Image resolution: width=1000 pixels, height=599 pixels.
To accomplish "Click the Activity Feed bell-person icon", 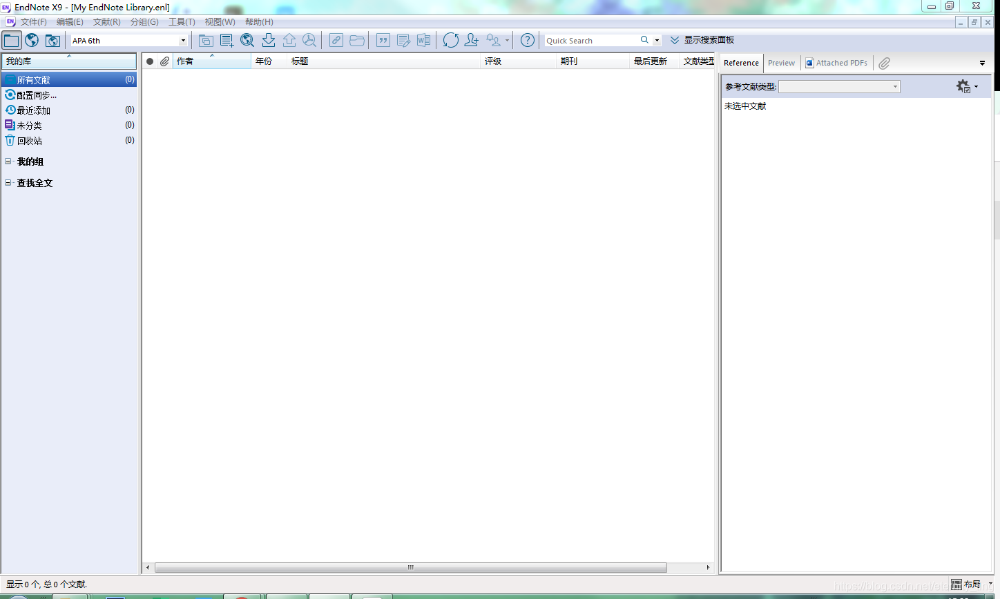I will 494,40.
